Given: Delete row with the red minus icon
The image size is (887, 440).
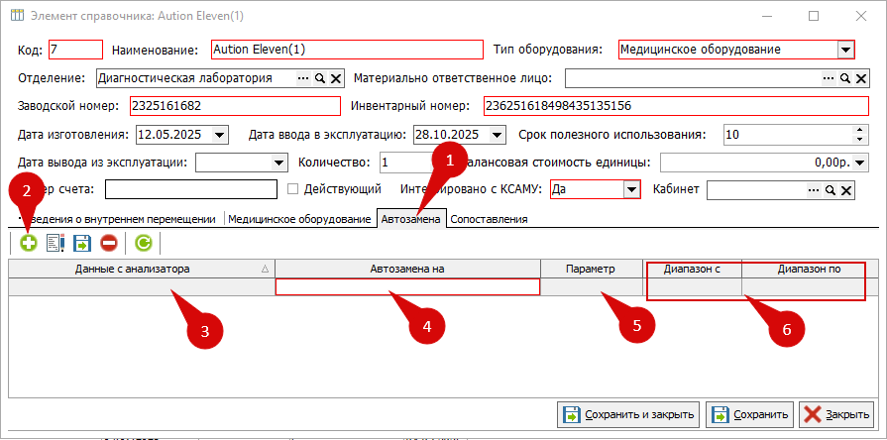Looking at the screenshot, I should [x=108, y=242].
